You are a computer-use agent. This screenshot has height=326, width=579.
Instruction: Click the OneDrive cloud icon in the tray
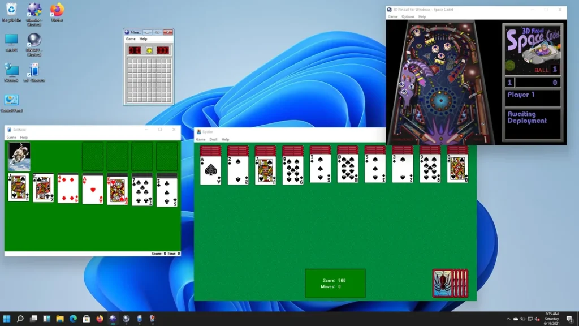[x=516, y=319]
